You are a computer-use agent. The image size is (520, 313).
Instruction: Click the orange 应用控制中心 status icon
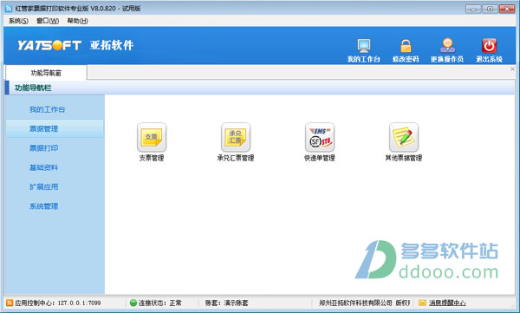(10, 303)
